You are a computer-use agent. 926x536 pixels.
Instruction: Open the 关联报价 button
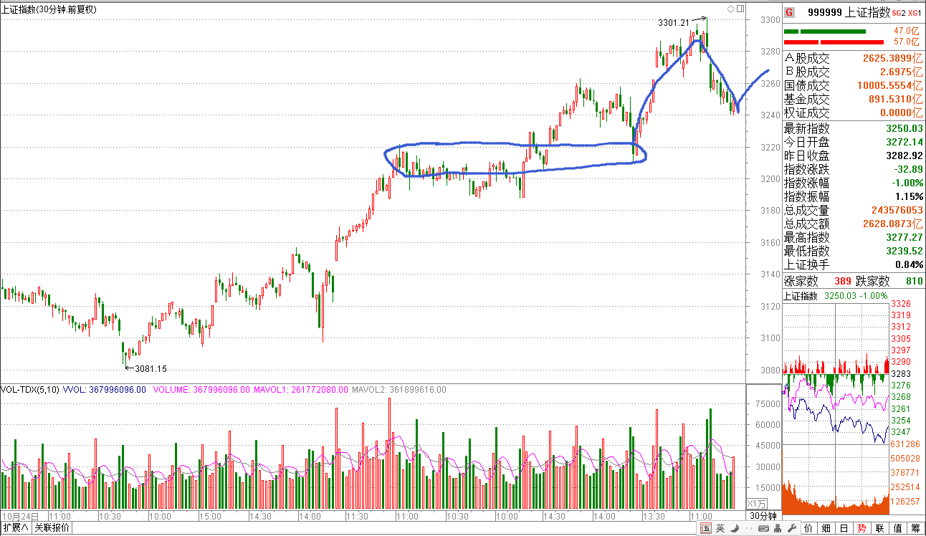(x=52, y=528)
